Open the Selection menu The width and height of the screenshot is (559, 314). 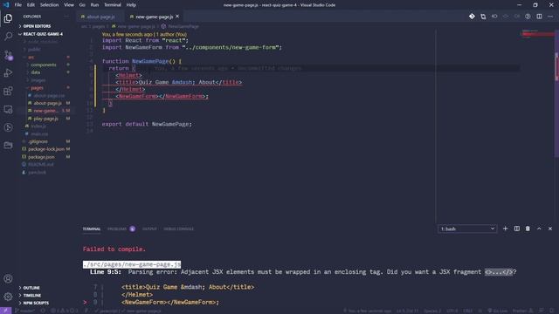(x=49, y=5)
